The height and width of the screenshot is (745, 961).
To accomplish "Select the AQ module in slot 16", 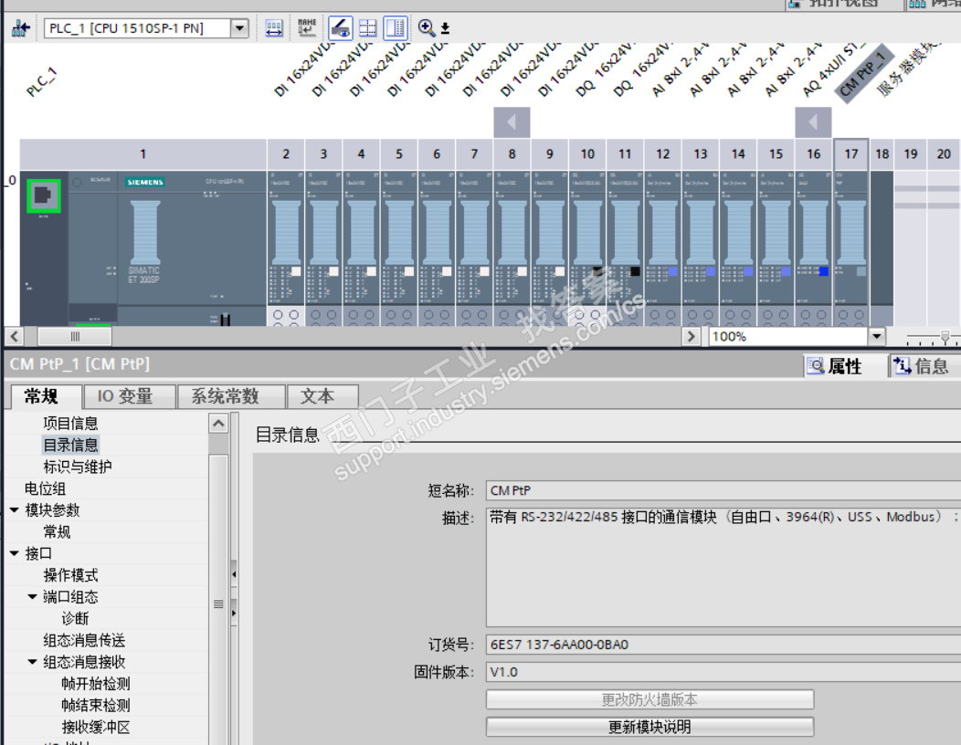I will (x=814, y=248).
